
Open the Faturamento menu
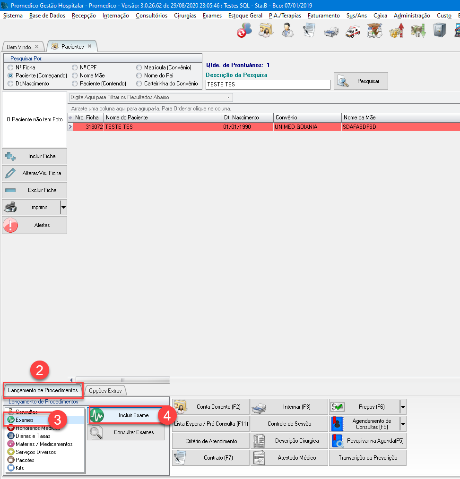pyautogui.click(x=323, y=16)
